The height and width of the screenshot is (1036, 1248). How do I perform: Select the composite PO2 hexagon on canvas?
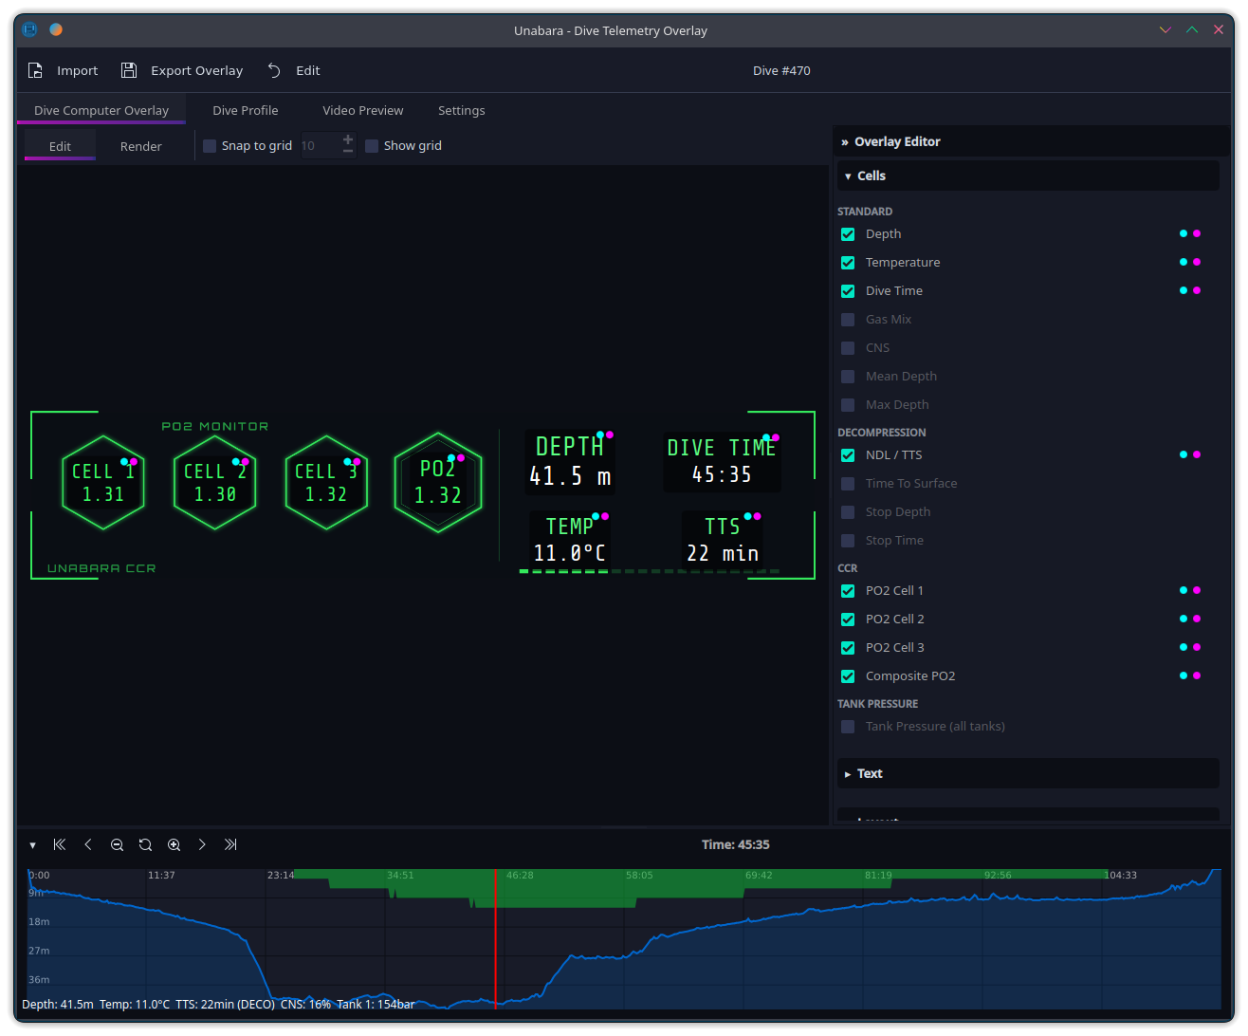click(x=438, y=482)
